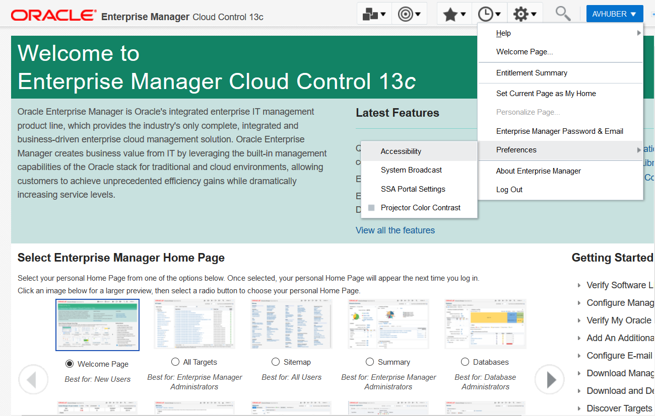The height and width of the screenshot is (416, 655).
Task: Select Log Out
Action: 560,190
